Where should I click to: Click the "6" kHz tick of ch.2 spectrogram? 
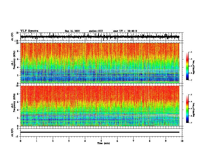click(18, 102)
